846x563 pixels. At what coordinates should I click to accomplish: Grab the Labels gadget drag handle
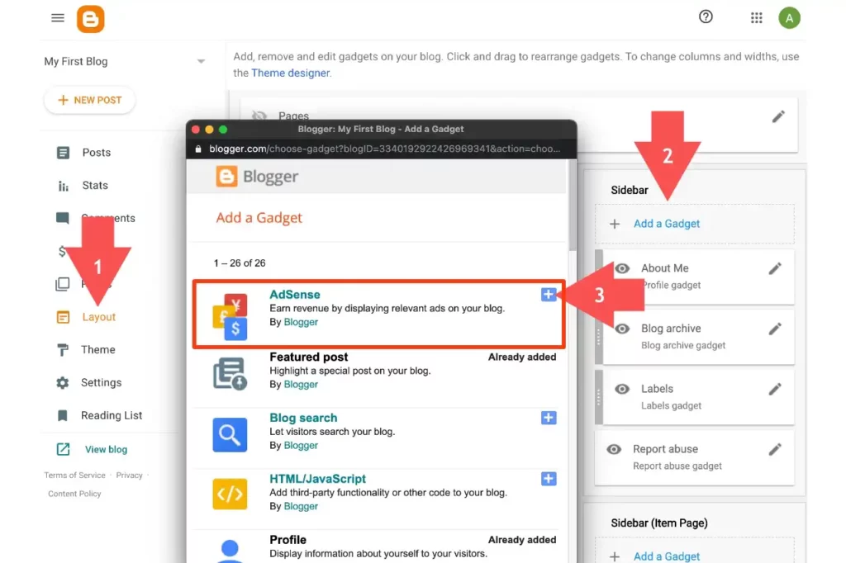598,398
